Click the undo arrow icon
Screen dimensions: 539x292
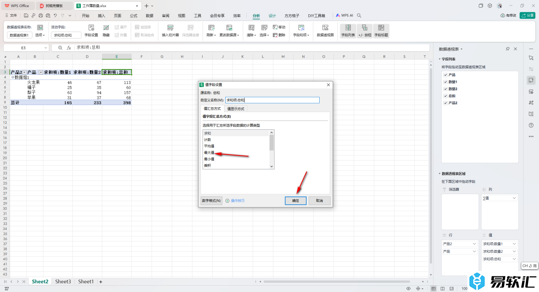point(56,16)
